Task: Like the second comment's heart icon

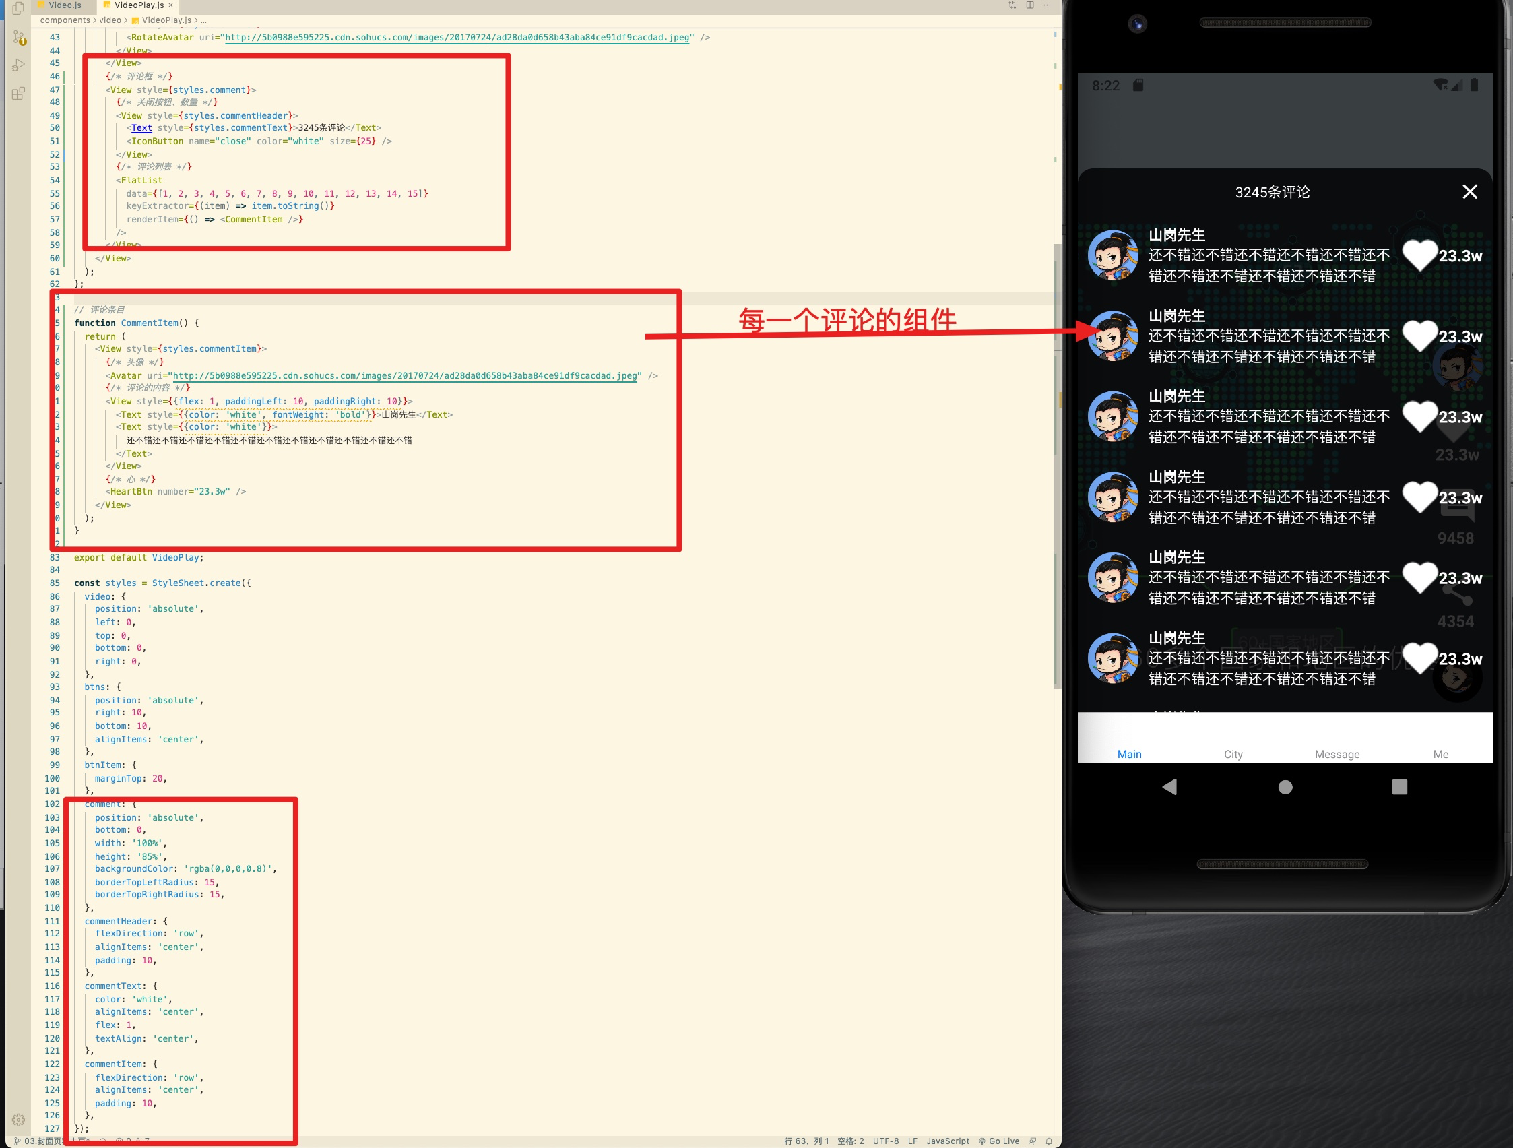Action: coord(1420,336)
